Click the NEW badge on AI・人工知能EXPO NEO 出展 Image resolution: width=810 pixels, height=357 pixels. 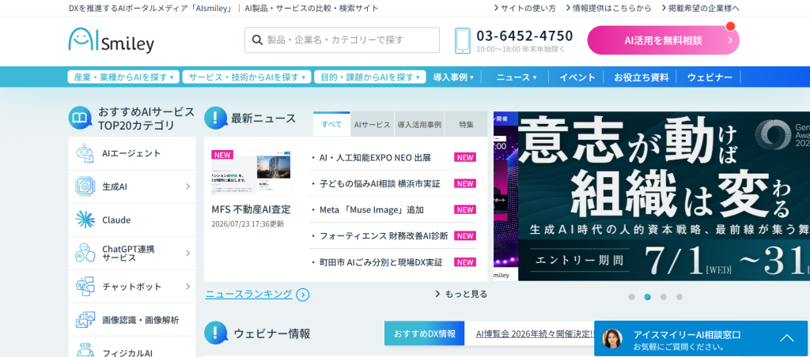(465, 157)
